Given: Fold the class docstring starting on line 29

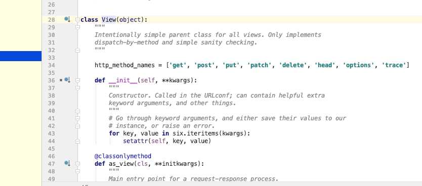Looking at the screenshot, I should [77, 27].
